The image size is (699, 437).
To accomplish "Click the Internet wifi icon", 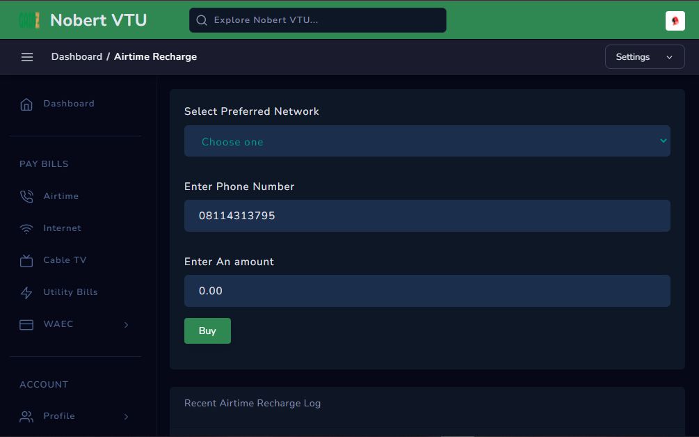I will 26,229.
